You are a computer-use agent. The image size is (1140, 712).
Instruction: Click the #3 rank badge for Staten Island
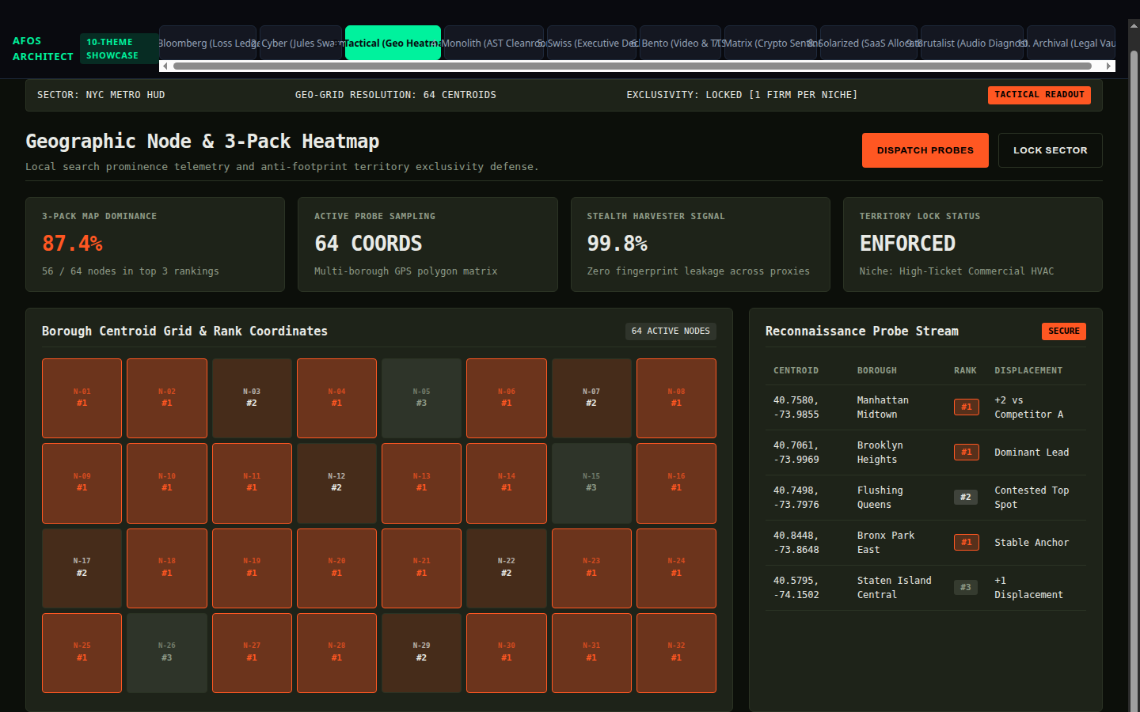[966, 588]
